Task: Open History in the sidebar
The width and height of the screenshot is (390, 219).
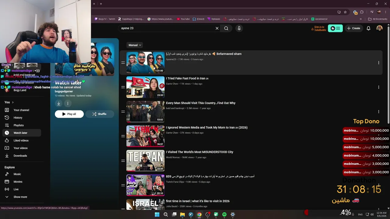Action: click(x=21, y=118)
